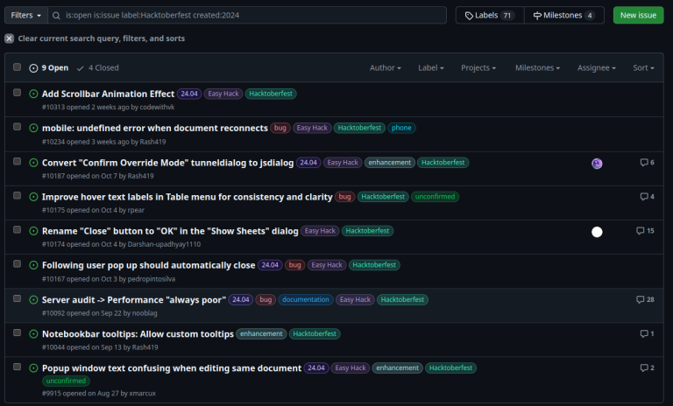The width and height of the screenshot is (673, 406).
Task: Click the green New issue button
Action: [638, 15]
